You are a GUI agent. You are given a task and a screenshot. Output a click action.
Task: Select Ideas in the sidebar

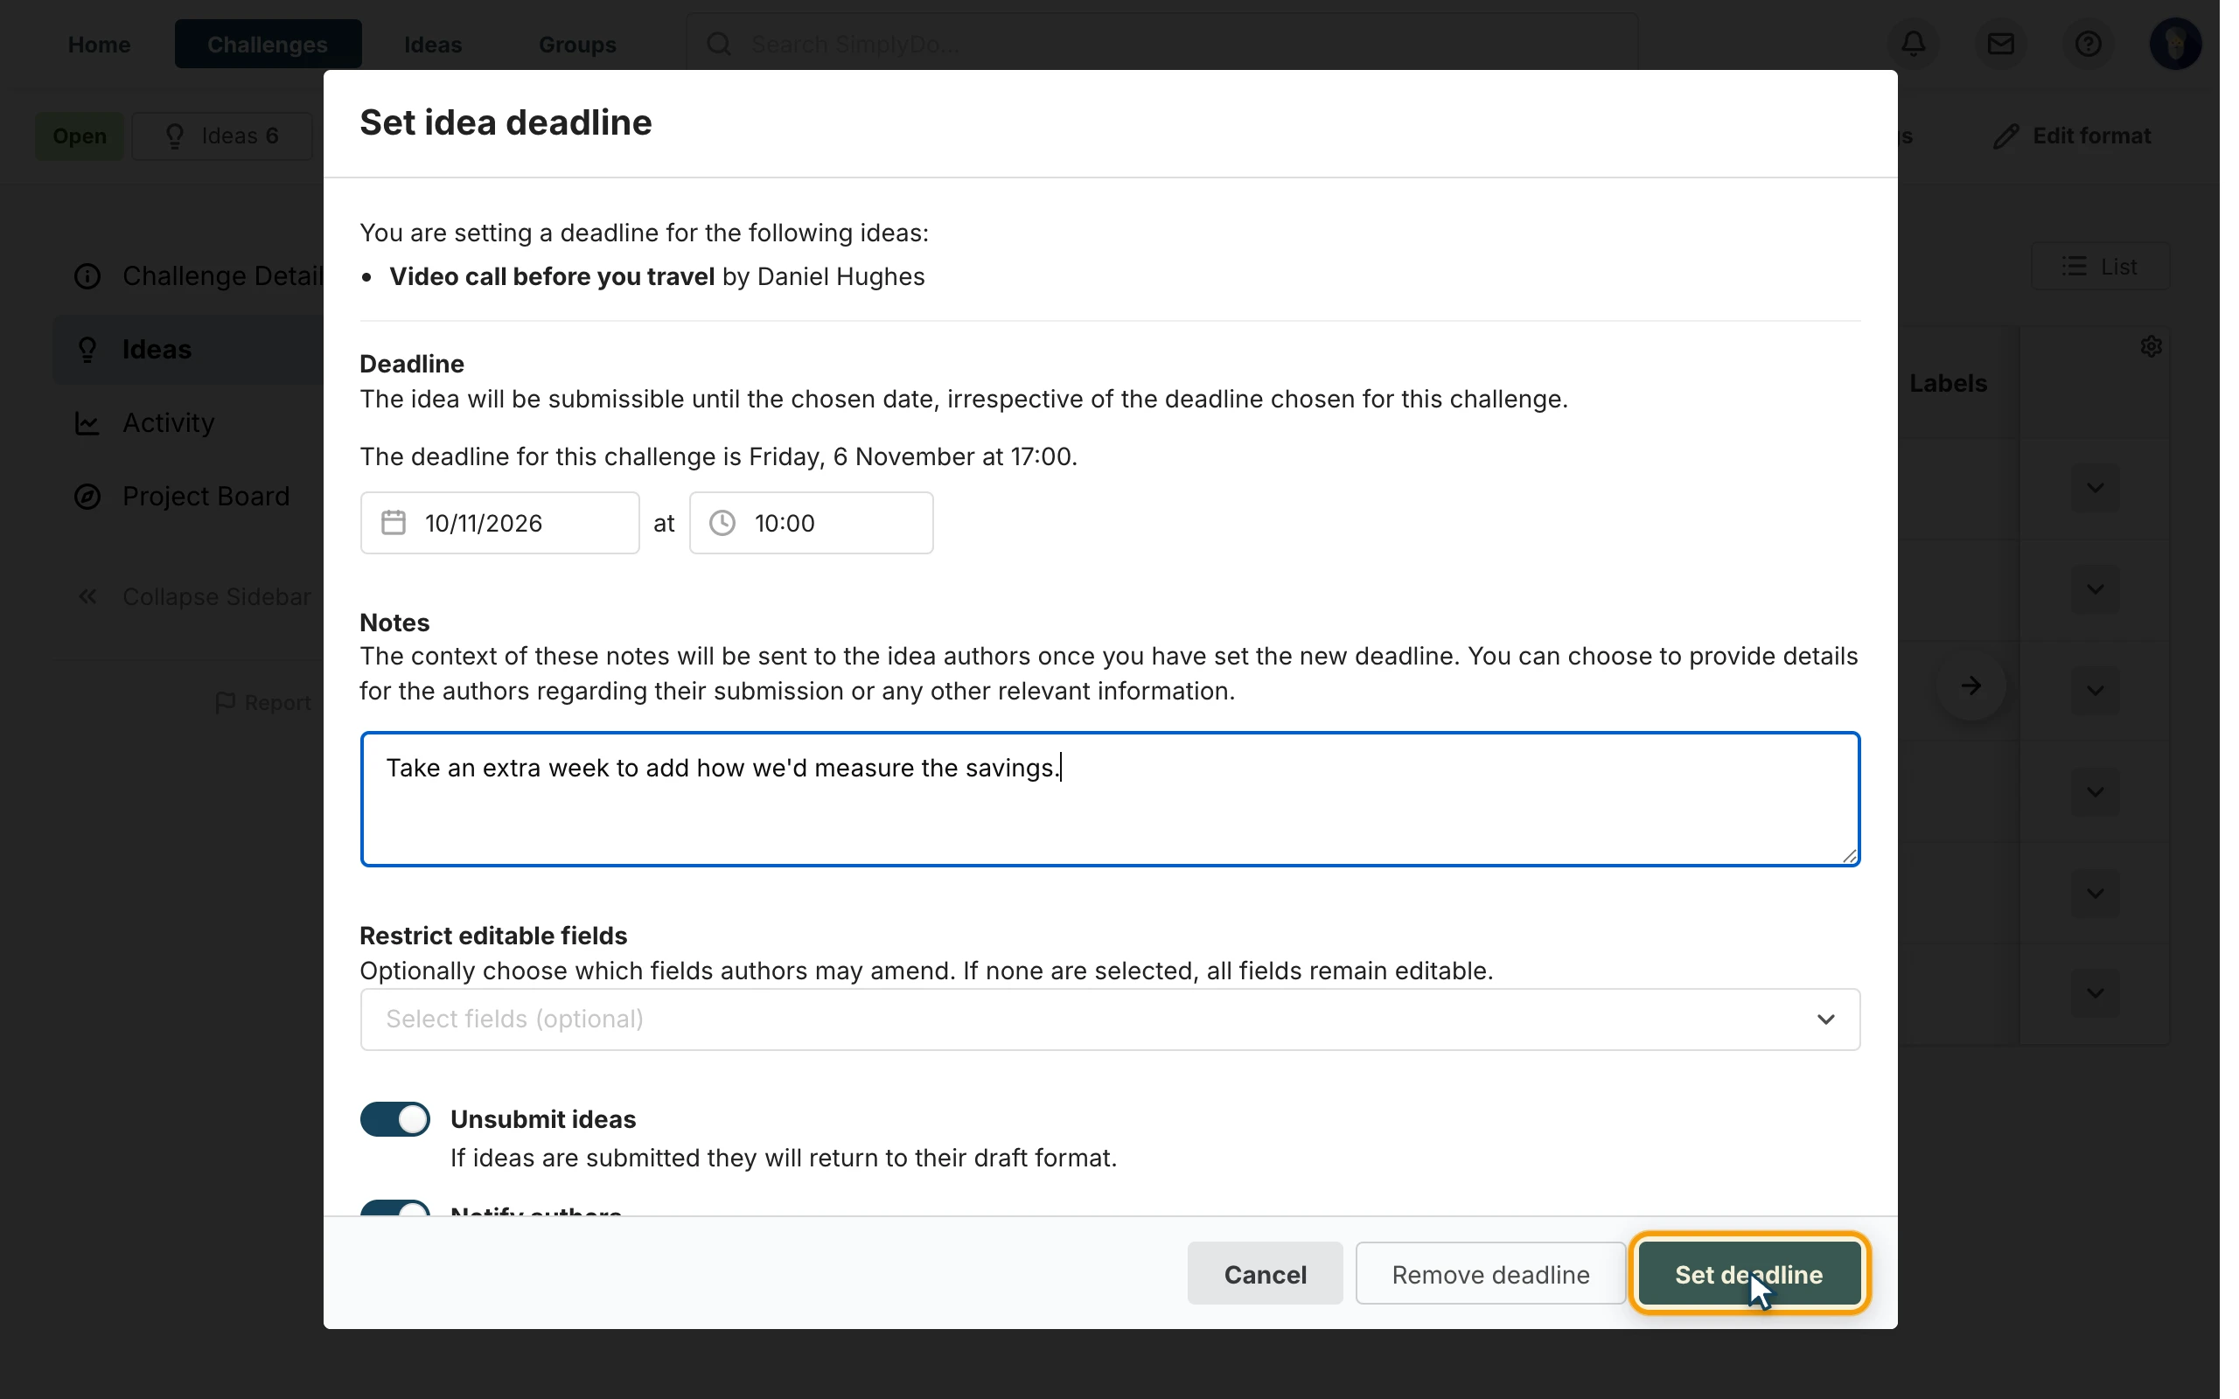point(190,350)
